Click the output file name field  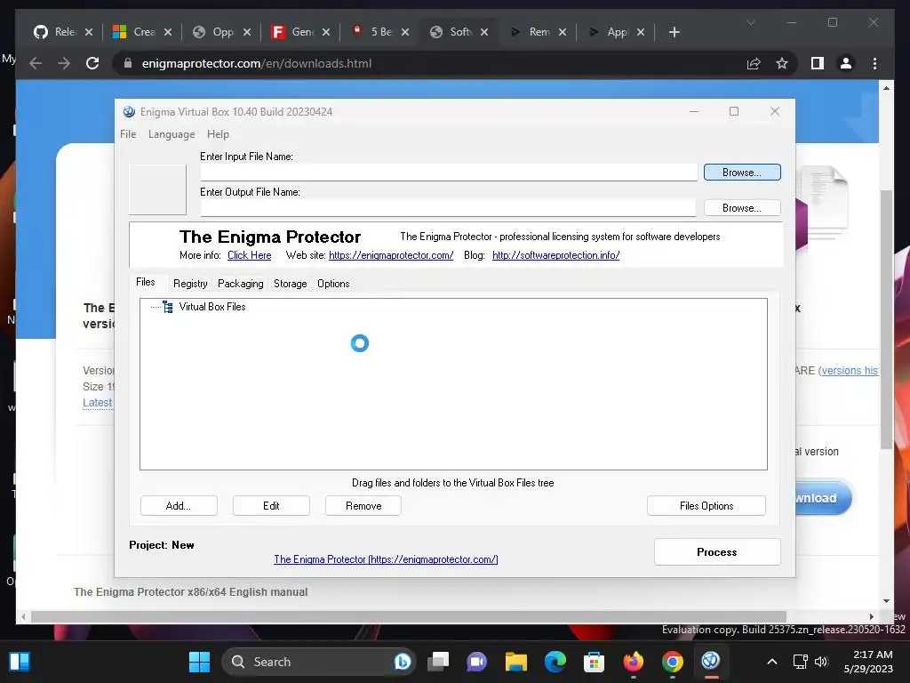coord(448,208)
